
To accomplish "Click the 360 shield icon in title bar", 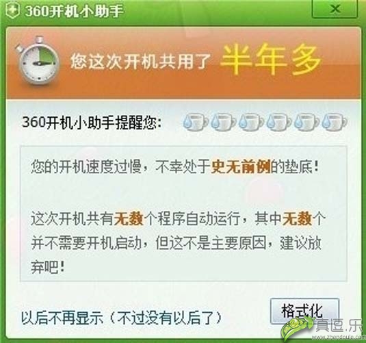I will click(12, 11).
